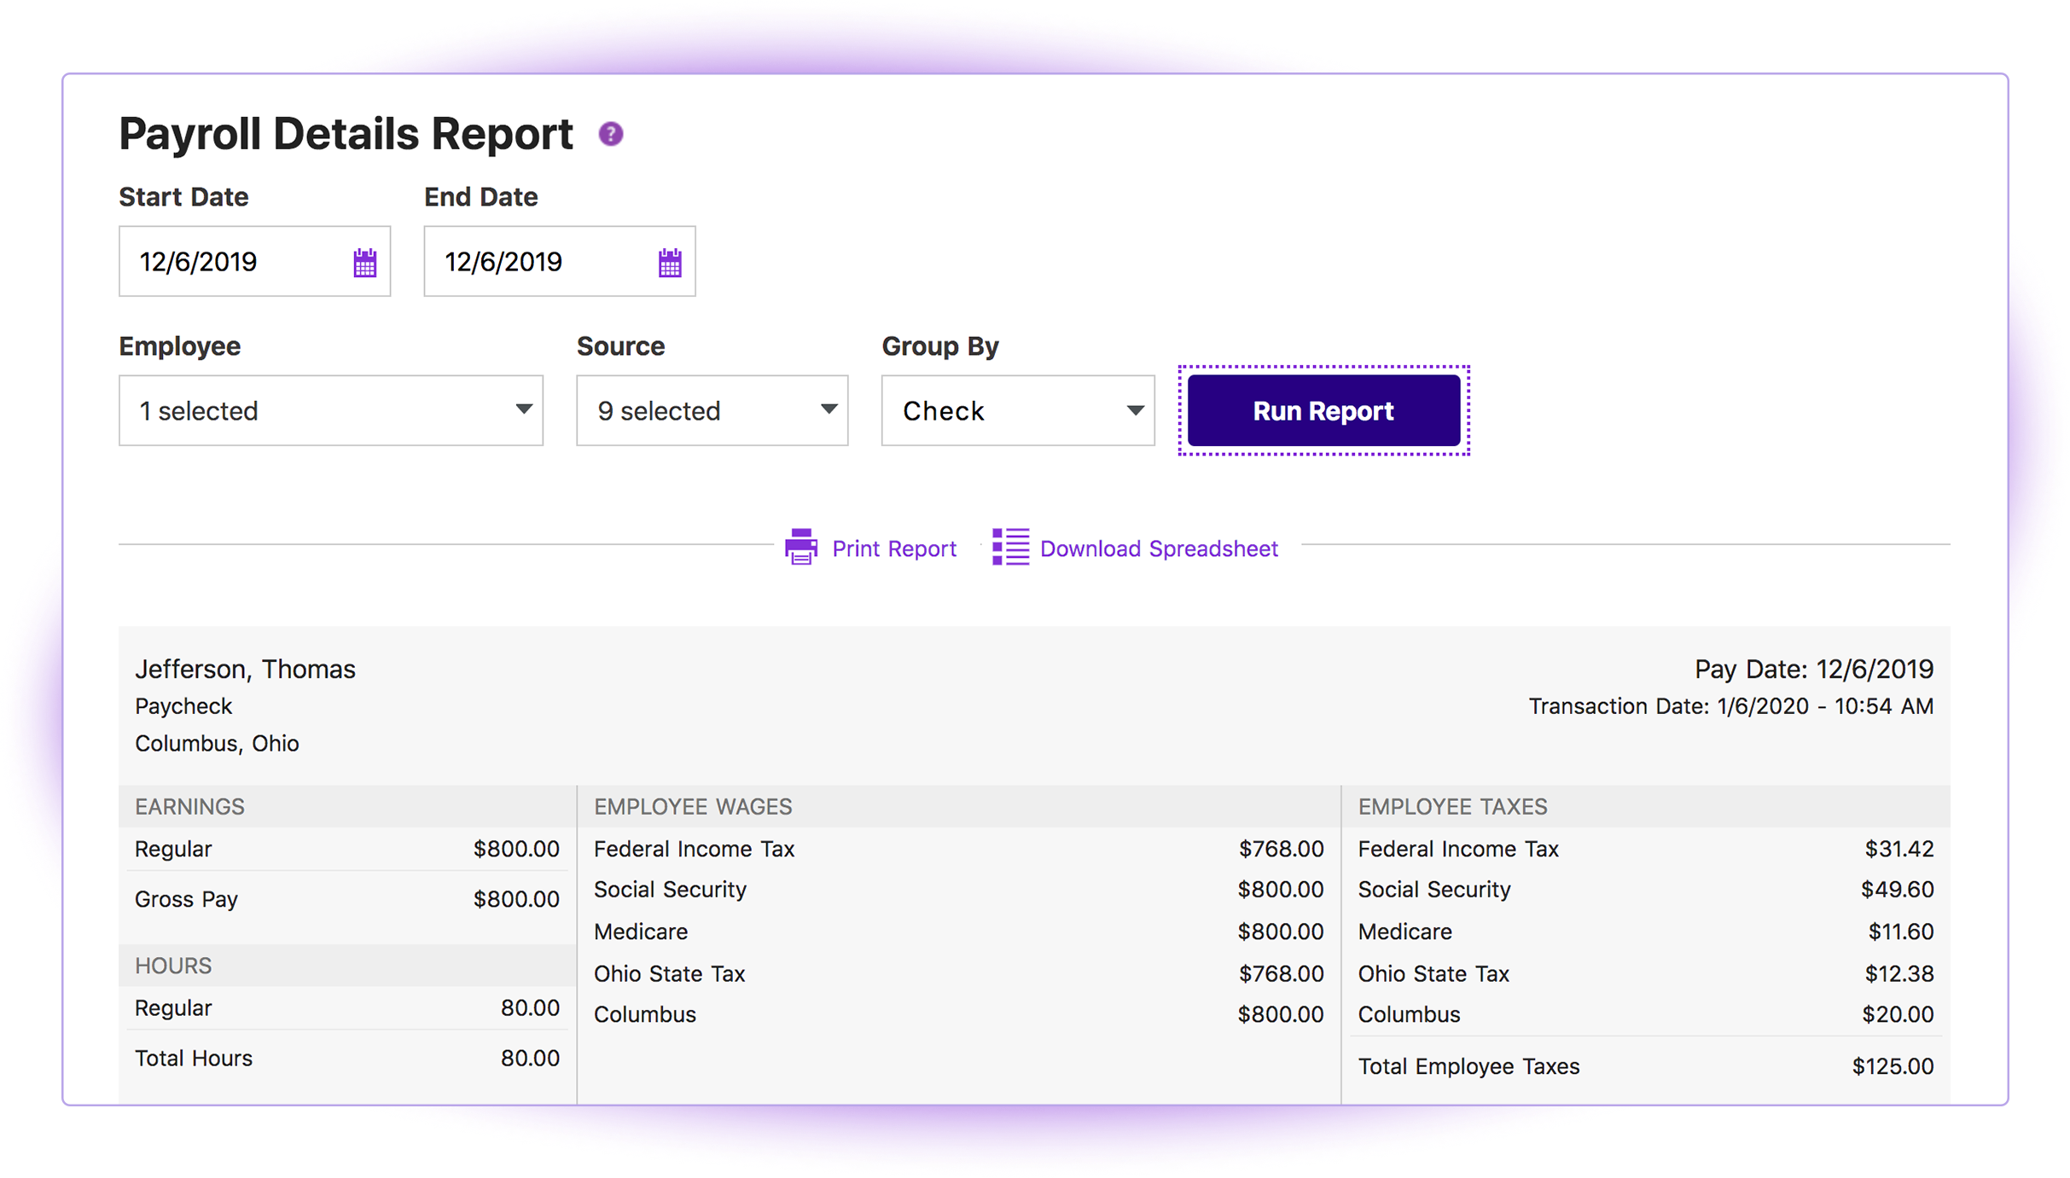The height and width of the screenshot is (1178, 2070).
Task: Open the End Date calendar picker icon
Action: (670, 263)
